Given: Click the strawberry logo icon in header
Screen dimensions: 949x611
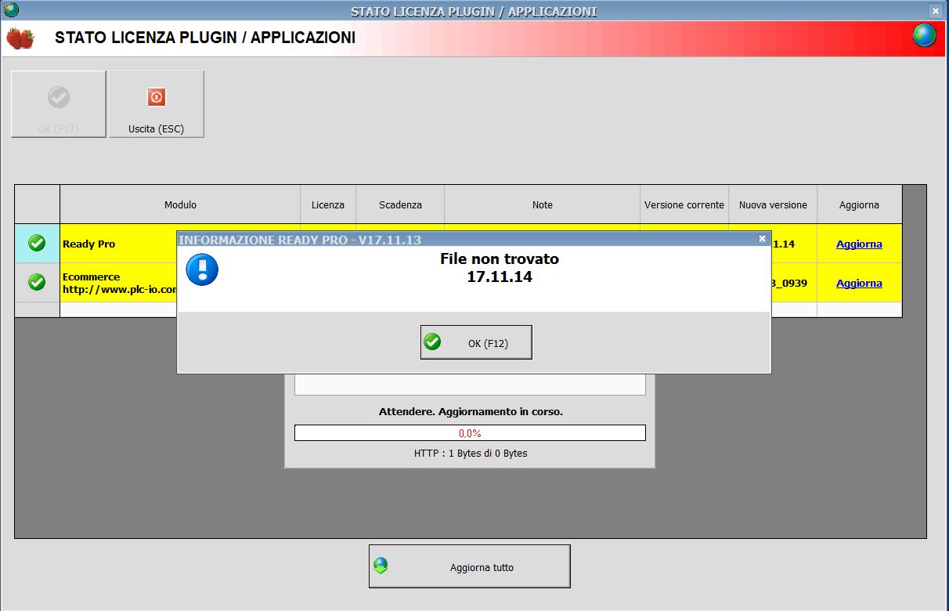Looking at the screenshot, I should tap(21, 38).
